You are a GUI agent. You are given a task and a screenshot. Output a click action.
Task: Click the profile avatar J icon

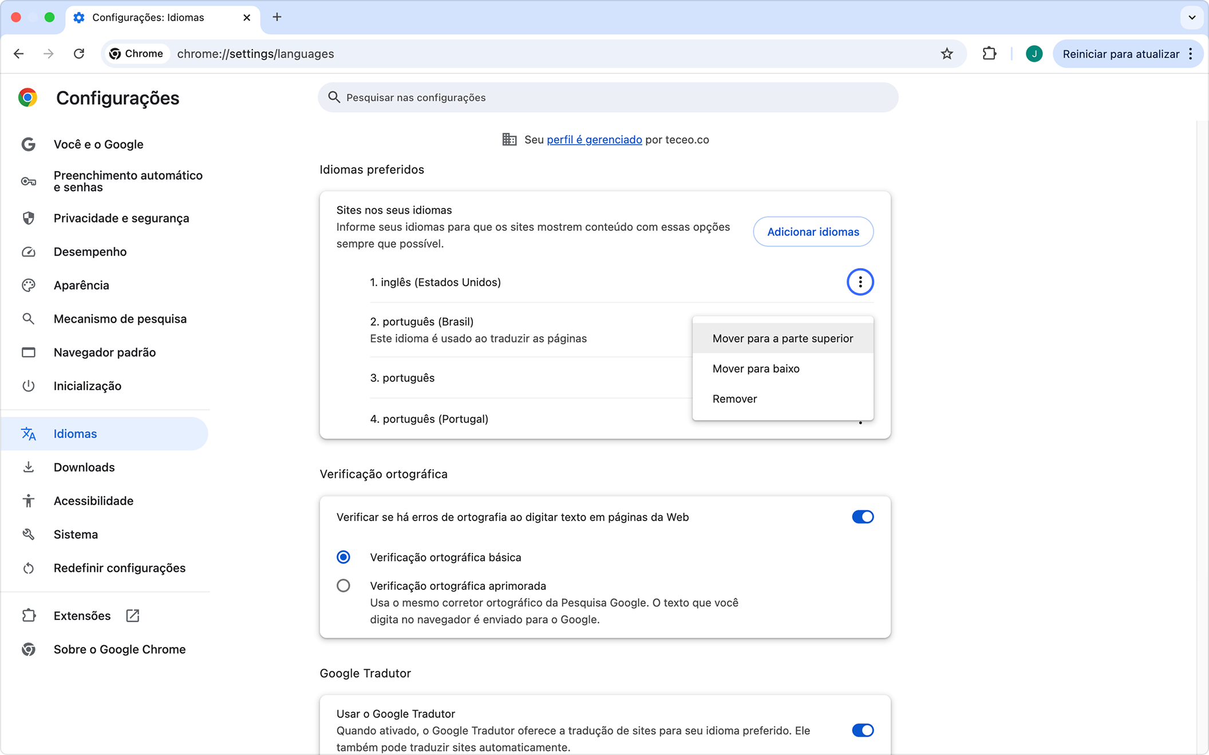pyautogui.click(x=1034, y=54)
